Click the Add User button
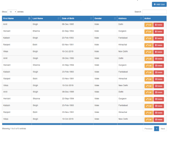The image size is (169, 144). pyautogui.click(x=159, y=5)
